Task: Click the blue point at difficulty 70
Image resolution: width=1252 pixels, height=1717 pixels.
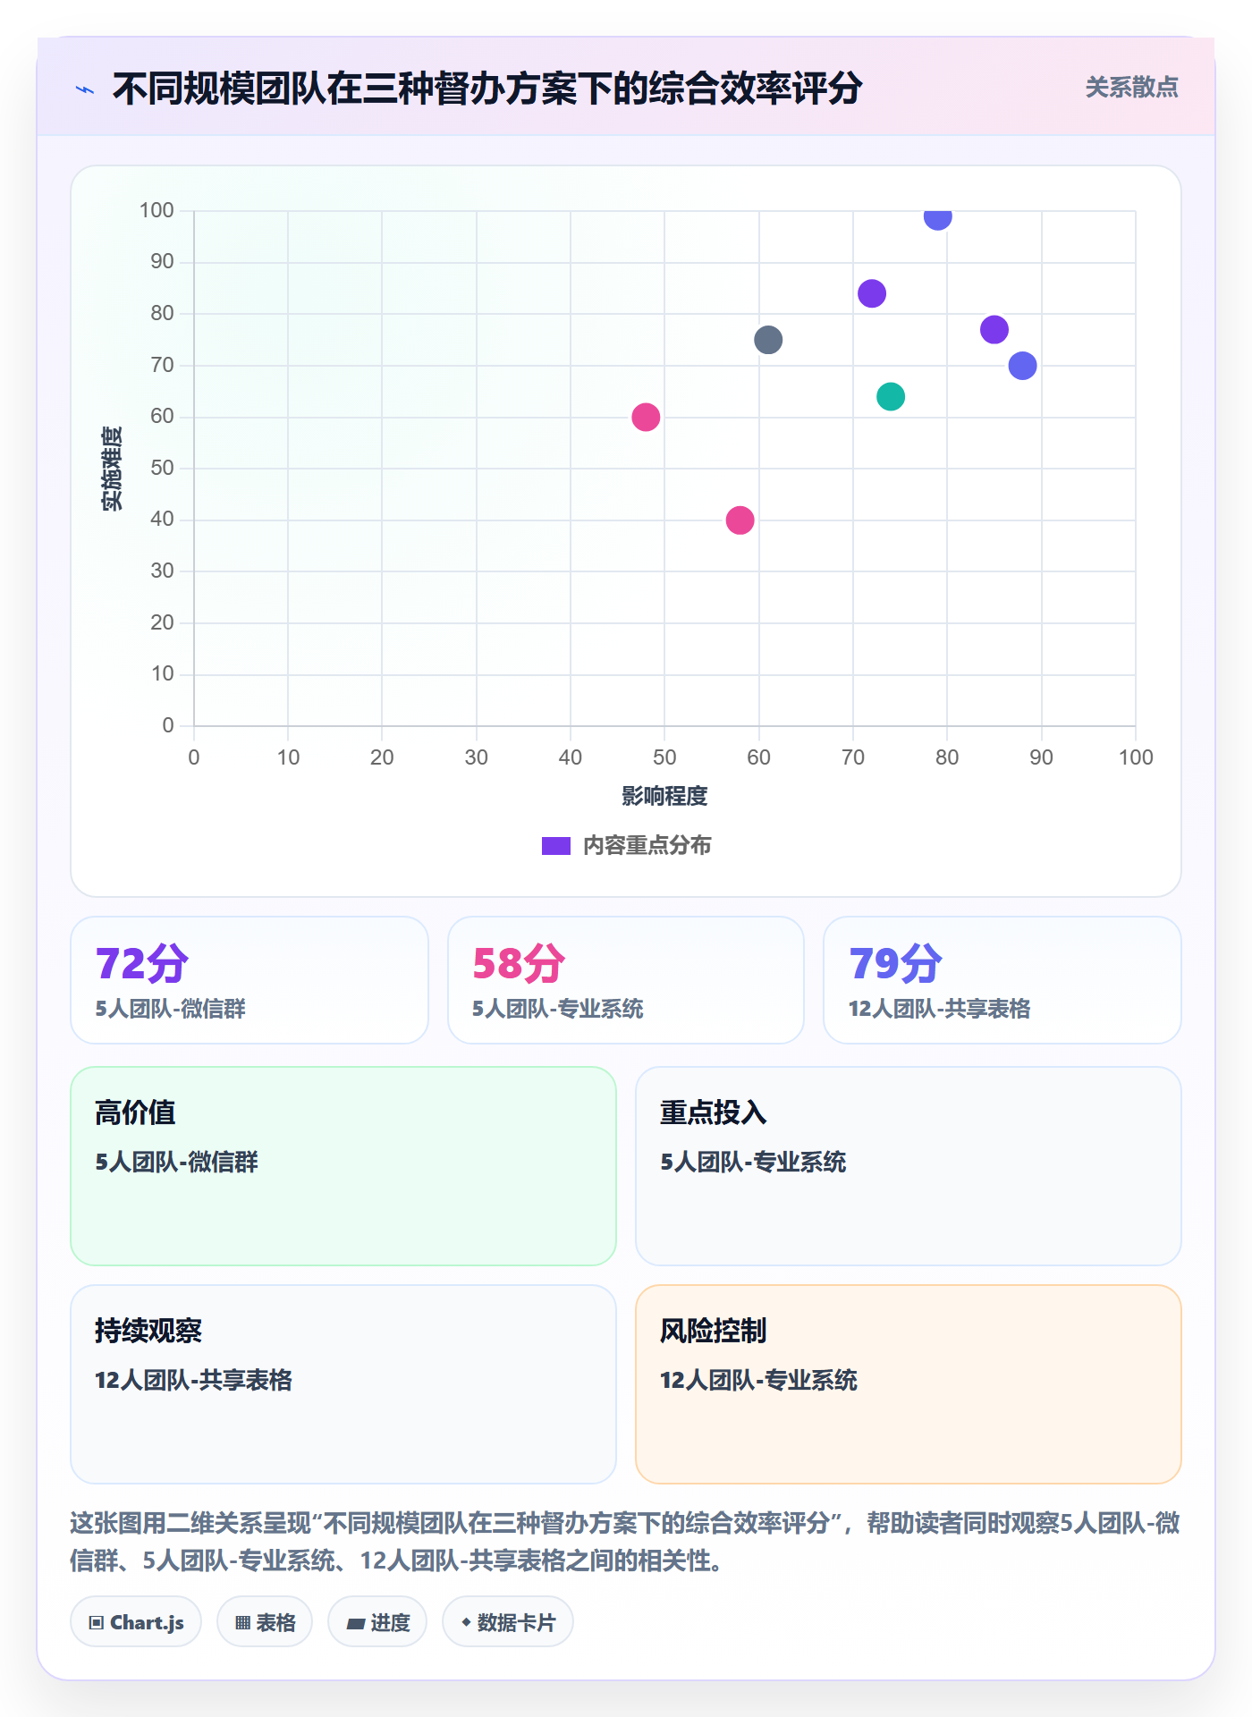Action: point(1022,366)
